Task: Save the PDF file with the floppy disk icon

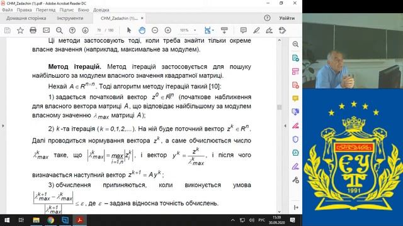Action: point(8,30)
